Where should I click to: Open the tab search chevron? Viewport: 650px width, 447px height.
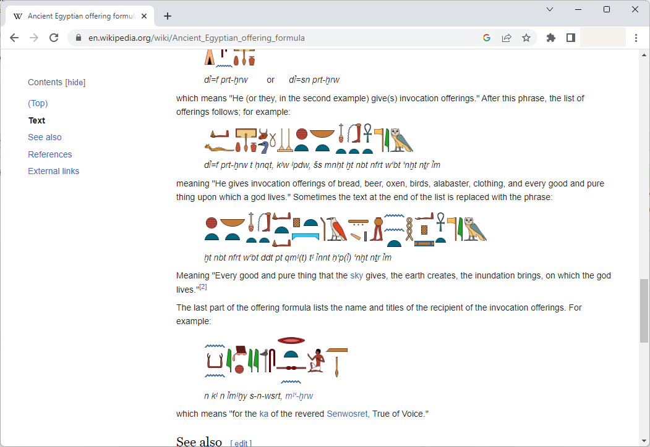(x=549, y=9)
